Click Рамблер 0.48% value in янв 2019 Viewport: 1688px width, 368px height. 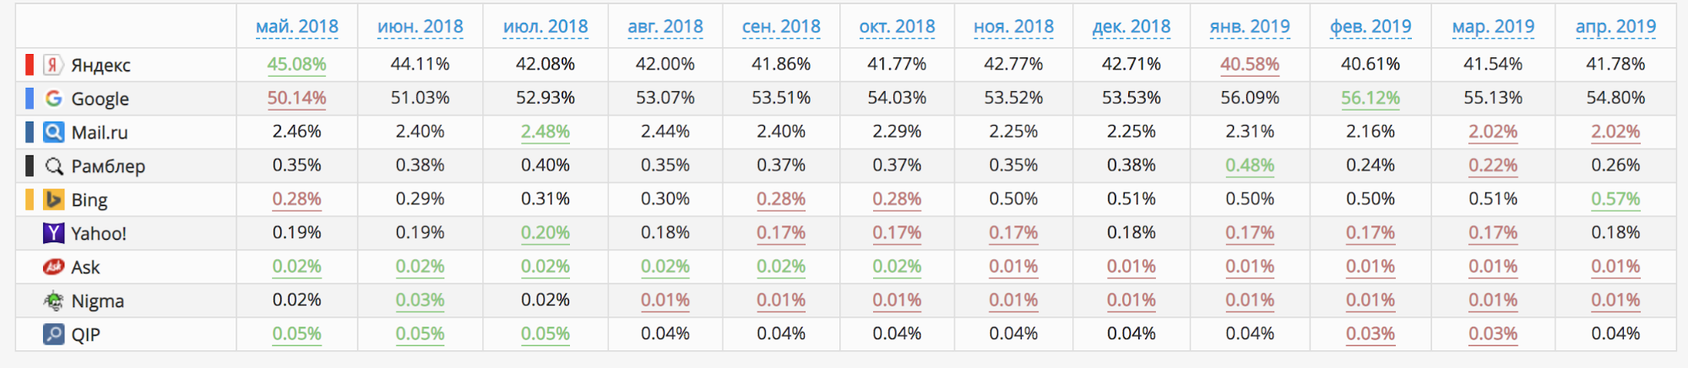[1250, 165]
